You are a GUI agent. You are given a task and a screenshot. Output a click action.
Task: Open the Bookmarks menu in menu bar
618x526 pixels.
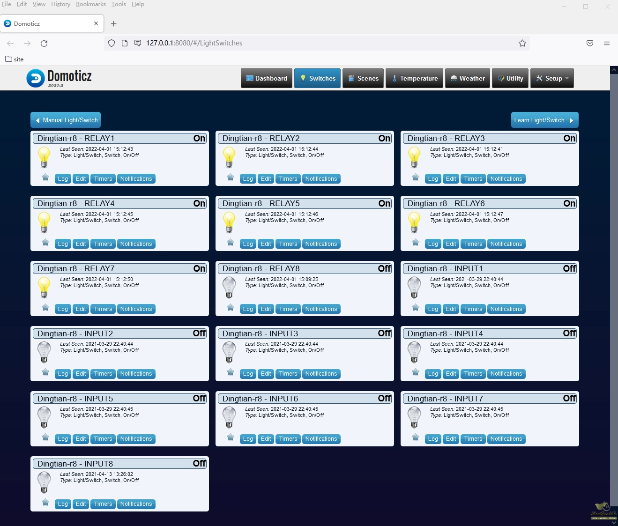click(90, 4)
